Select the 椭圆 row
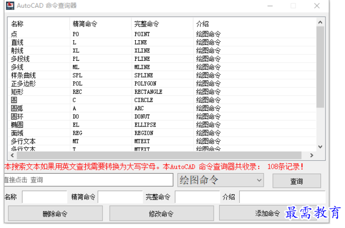The width and height of the screenshot is (345, 228). click(162, 125)
